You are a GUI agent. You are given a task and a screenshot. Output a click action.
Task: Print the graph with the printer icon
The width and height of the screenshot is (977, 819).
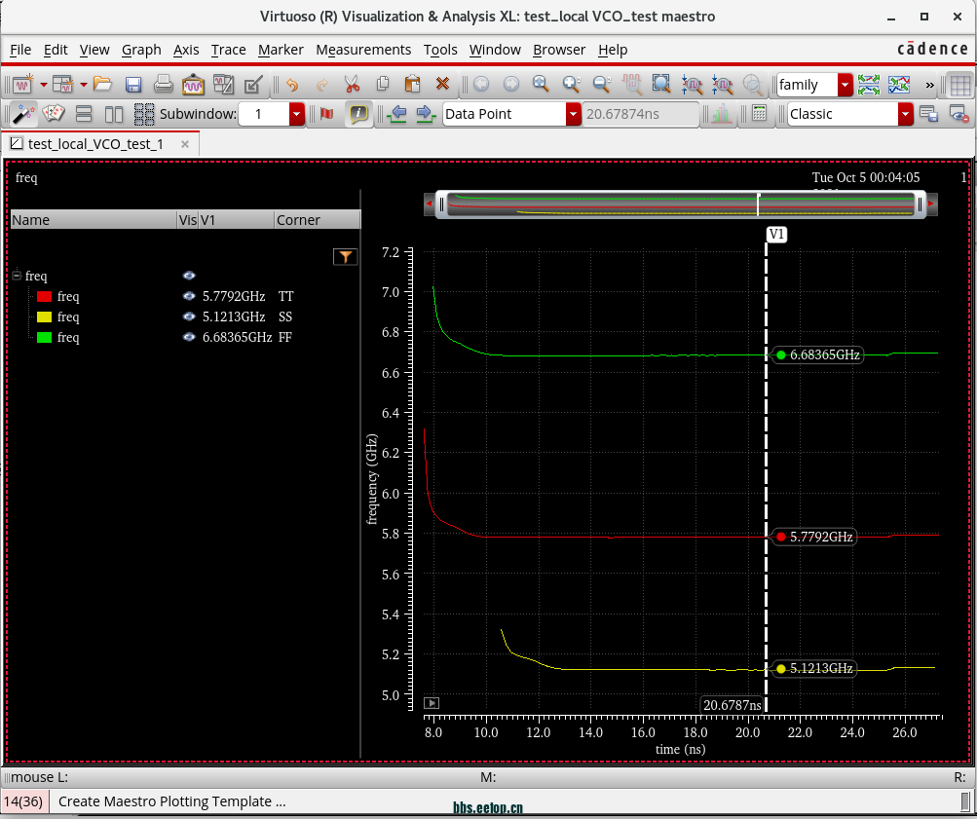click(164, 84)
